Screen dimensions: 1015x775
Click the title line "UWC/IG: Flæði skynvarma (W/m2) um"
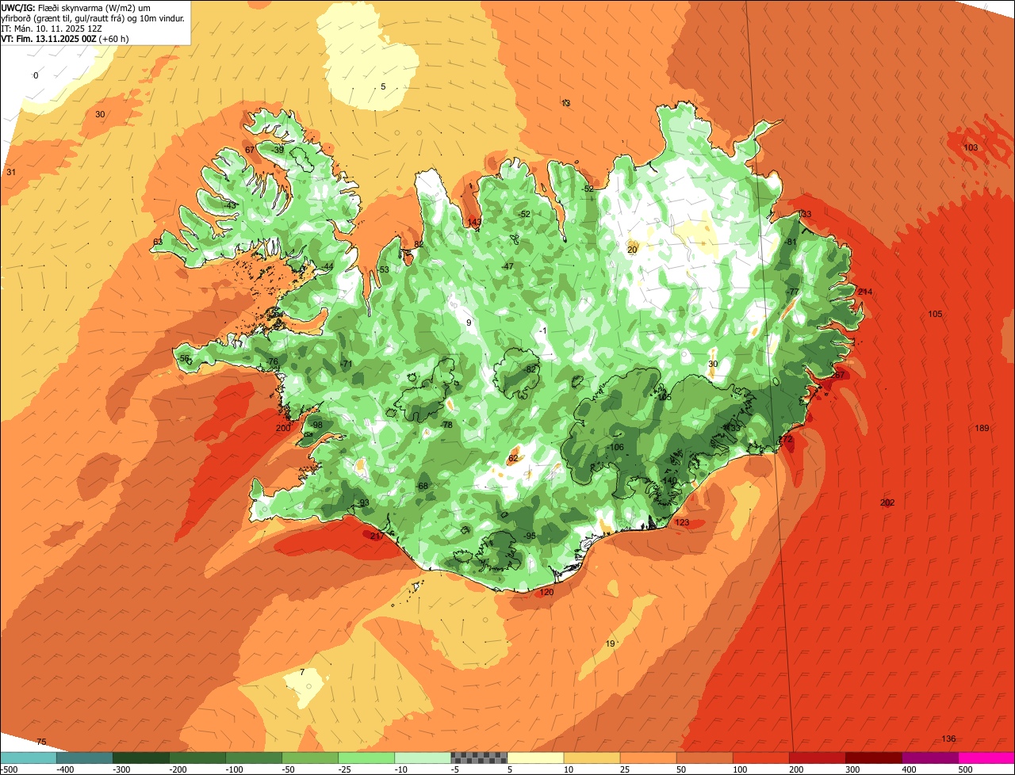pos(76,7)
